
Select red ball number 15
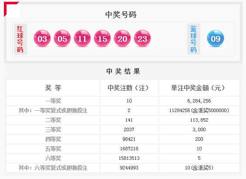[102, 38]
